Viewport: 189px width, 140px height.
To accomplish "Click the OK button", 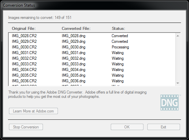I will (x=127, y=127).
